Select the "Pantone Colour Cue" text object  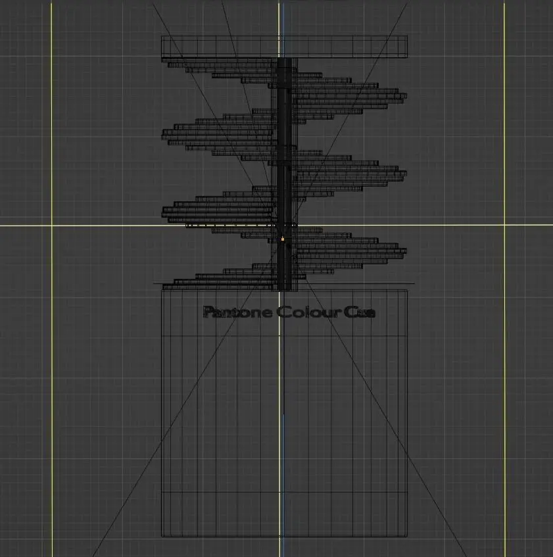pyautogui.click(x=289, y=312)
